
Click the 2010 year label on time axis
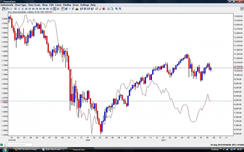[x=163, y=140]
